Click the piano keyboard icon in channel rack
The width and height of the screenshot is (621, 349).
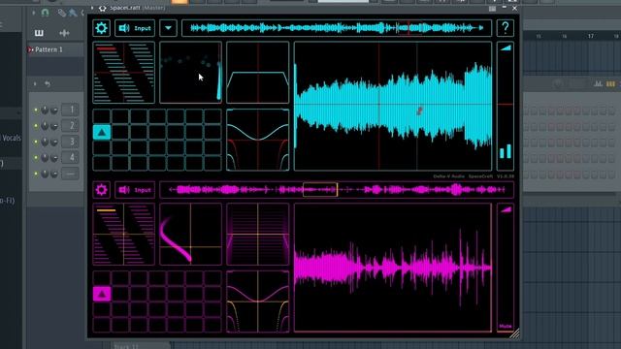coord(39,33)
